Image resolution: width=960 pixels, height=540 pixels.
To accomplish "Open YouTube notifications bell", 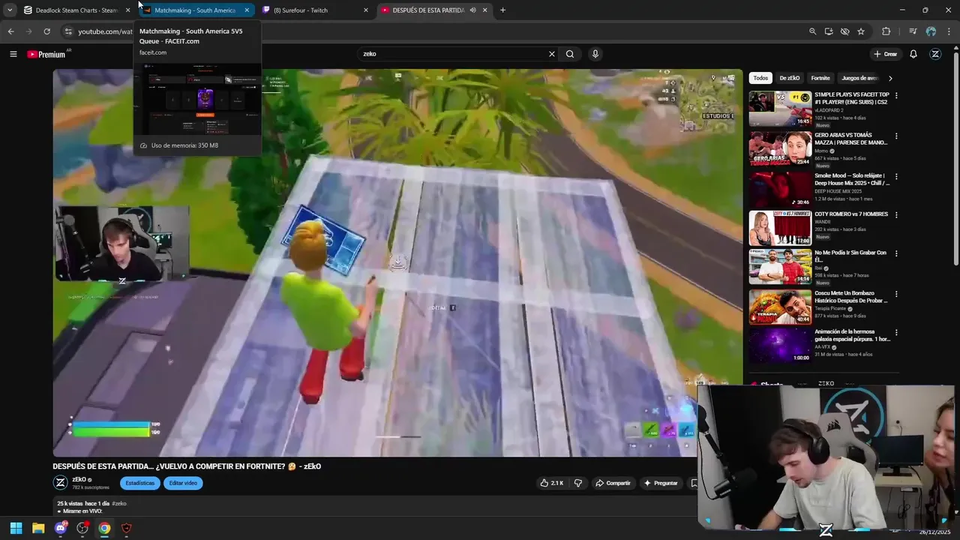I will coord(913,54).
